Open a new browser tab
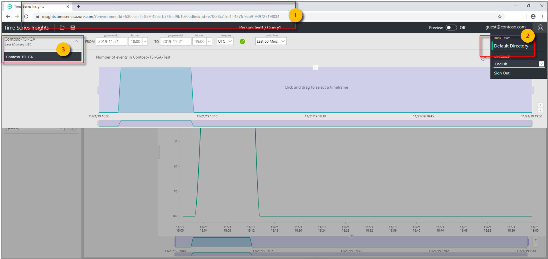Viewport: 548px width, 259px height. click(79, 7)
